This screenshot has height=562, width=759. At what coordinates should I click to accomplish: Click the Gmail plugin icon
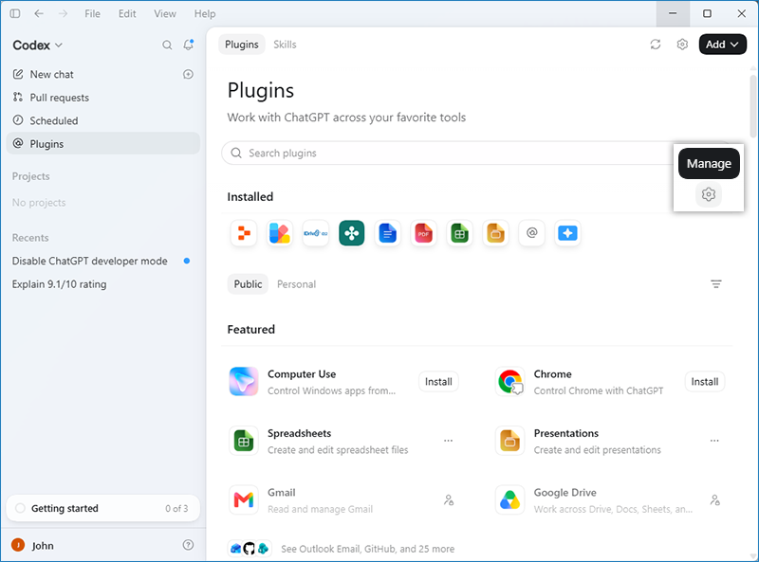click(x=244, y=499)
